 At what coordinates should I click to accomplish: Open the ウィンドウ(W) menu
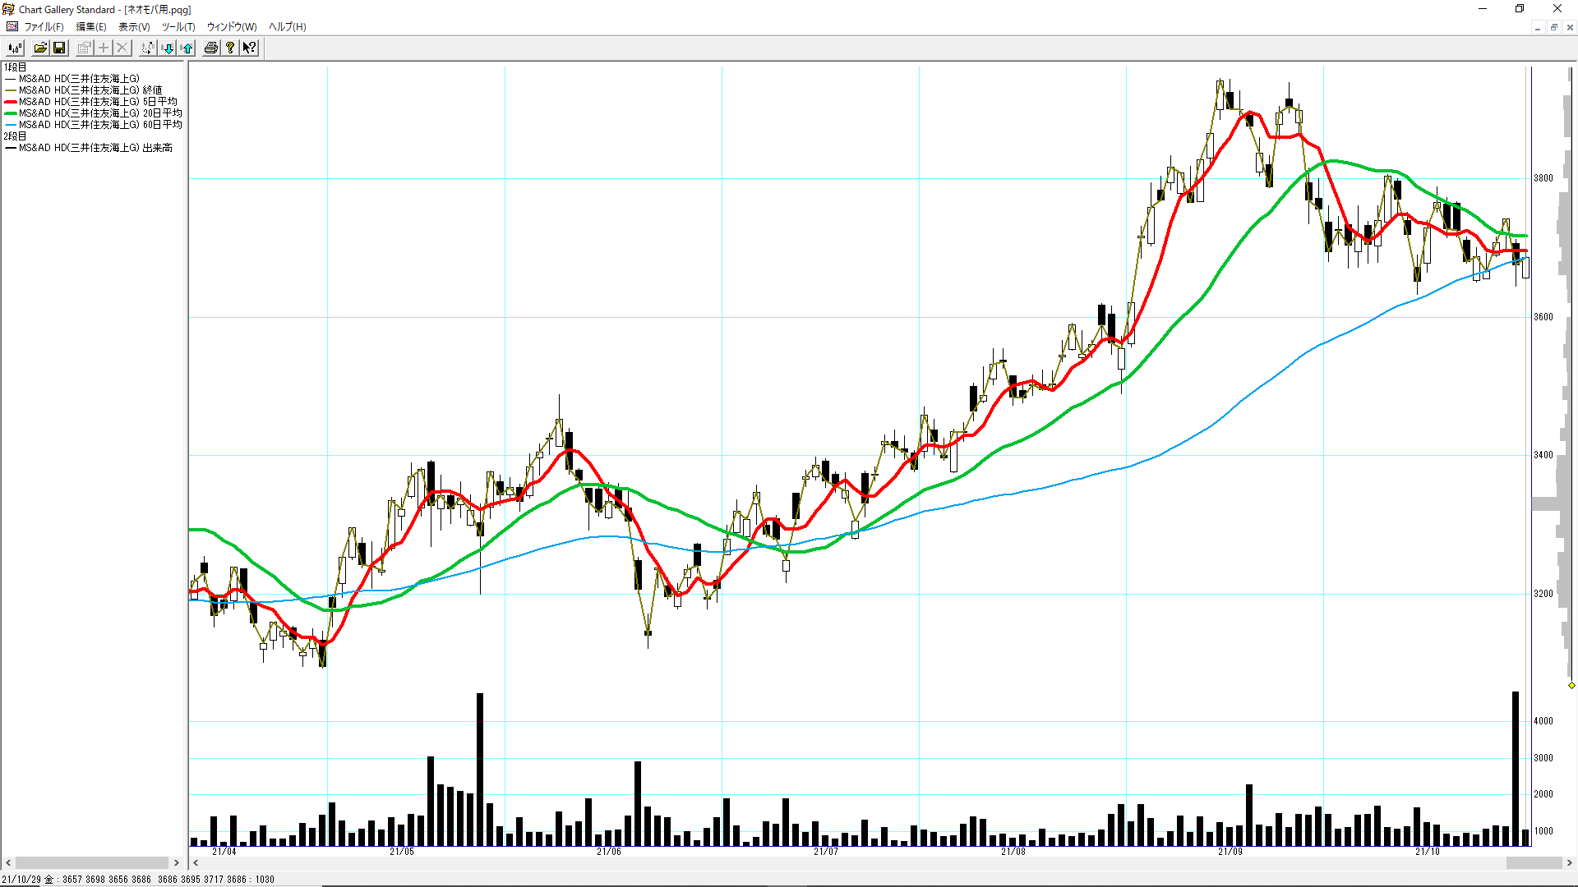pos(232,27)
